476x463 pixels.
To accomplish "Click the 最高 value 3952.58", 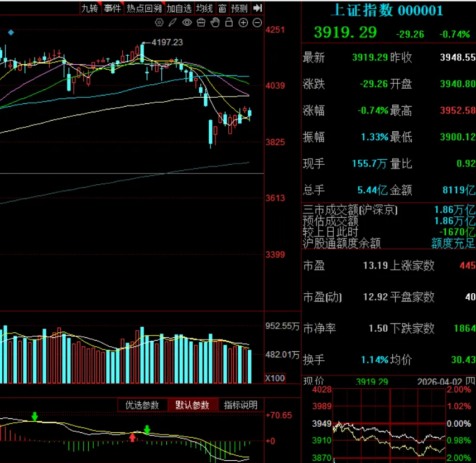I will click(x=458, y=110).
